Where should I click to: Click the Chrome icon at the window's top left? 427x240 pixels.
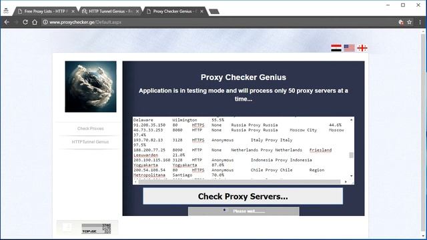6,11
